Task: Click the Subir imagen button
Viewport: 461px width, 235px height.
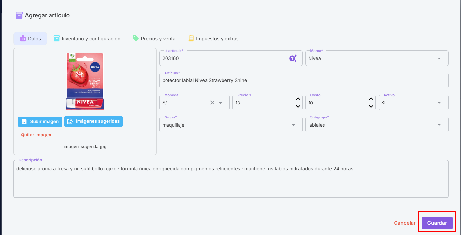Action: (x=40, y=121)
